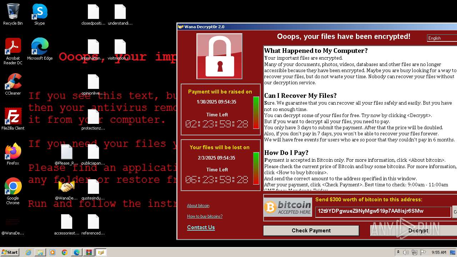
Task: Open Action Center flag icon
Action: tap(423, 252)
